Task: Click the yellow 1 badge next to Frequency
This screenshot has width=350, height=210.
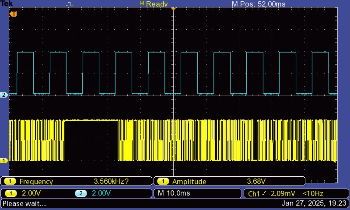Action: click(10, 182)
